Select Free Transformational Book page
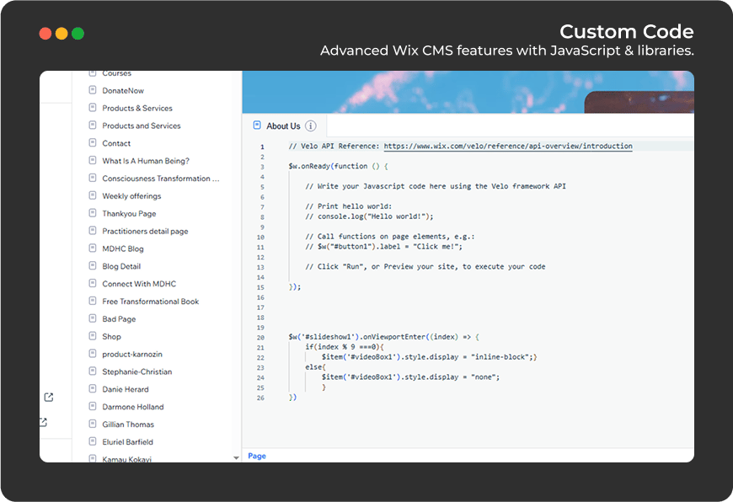This screenshot has height=502, width=733. [x=151, y=302]
